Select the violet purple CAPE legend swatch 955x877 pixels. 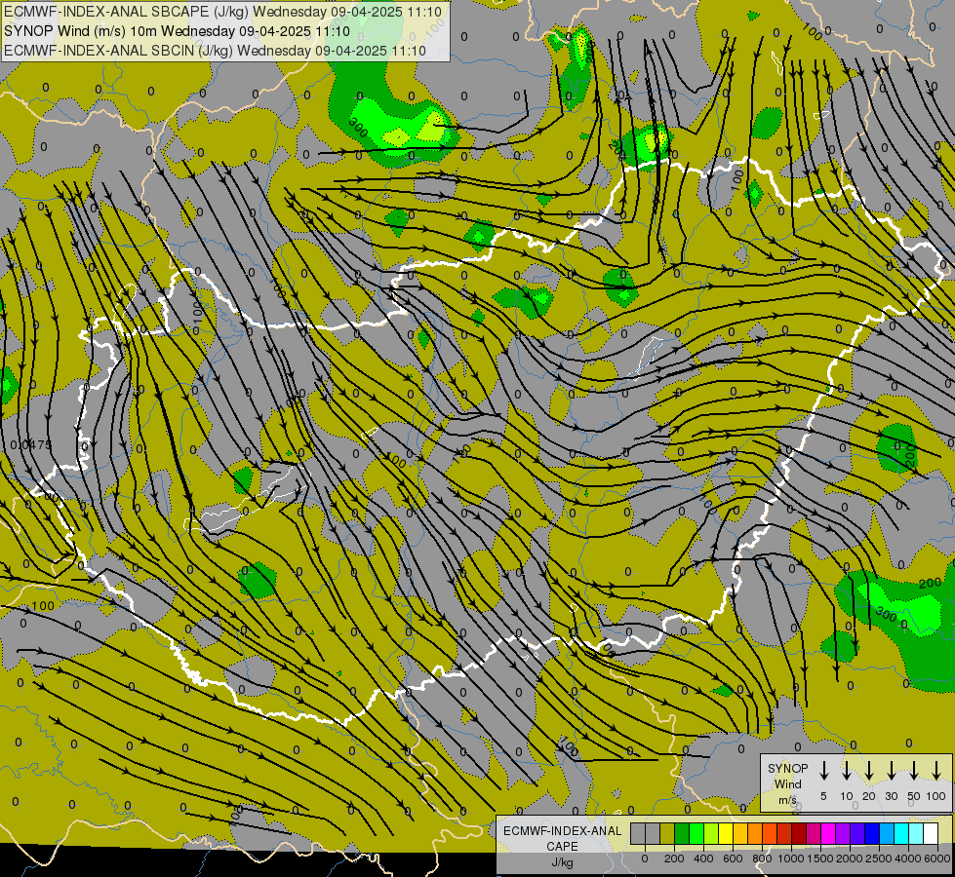(842, 833)
